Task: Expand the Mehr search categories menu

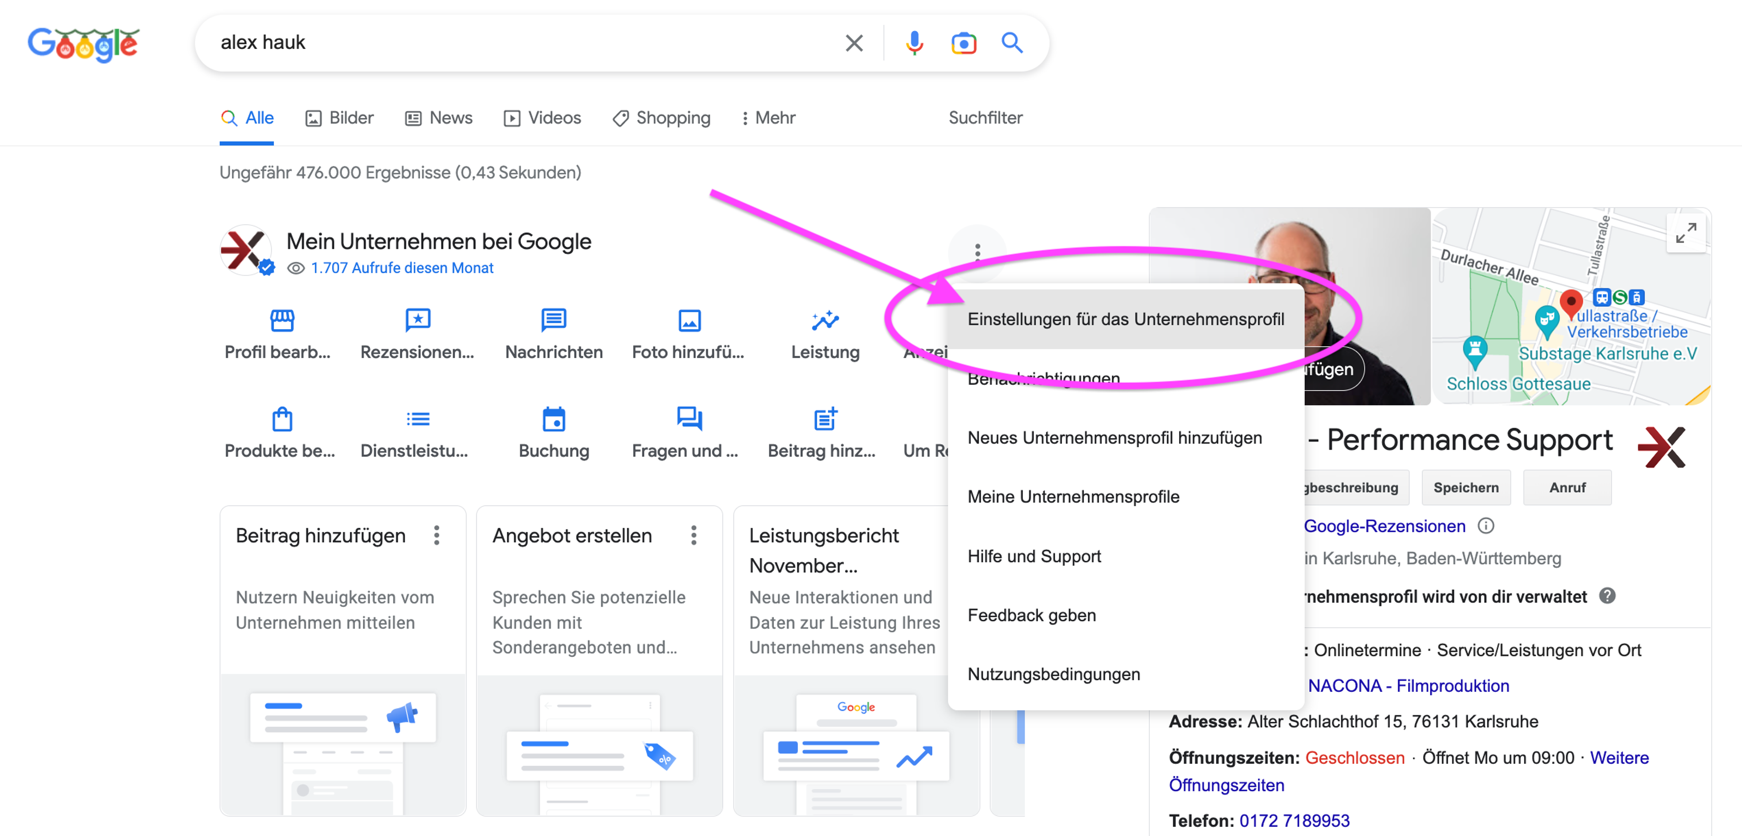Action: click(768, 117)
